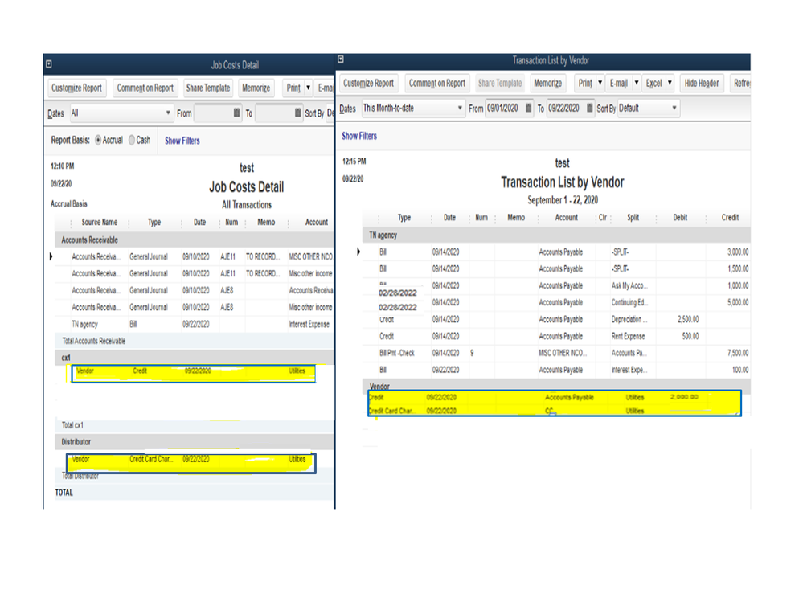The image size is (803, 602).
Task: Click empty To date field in Job Costs Detail
Action: point(274,113)
